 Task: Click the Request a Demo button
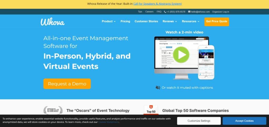pyautogui.click(x=67, y=84)
